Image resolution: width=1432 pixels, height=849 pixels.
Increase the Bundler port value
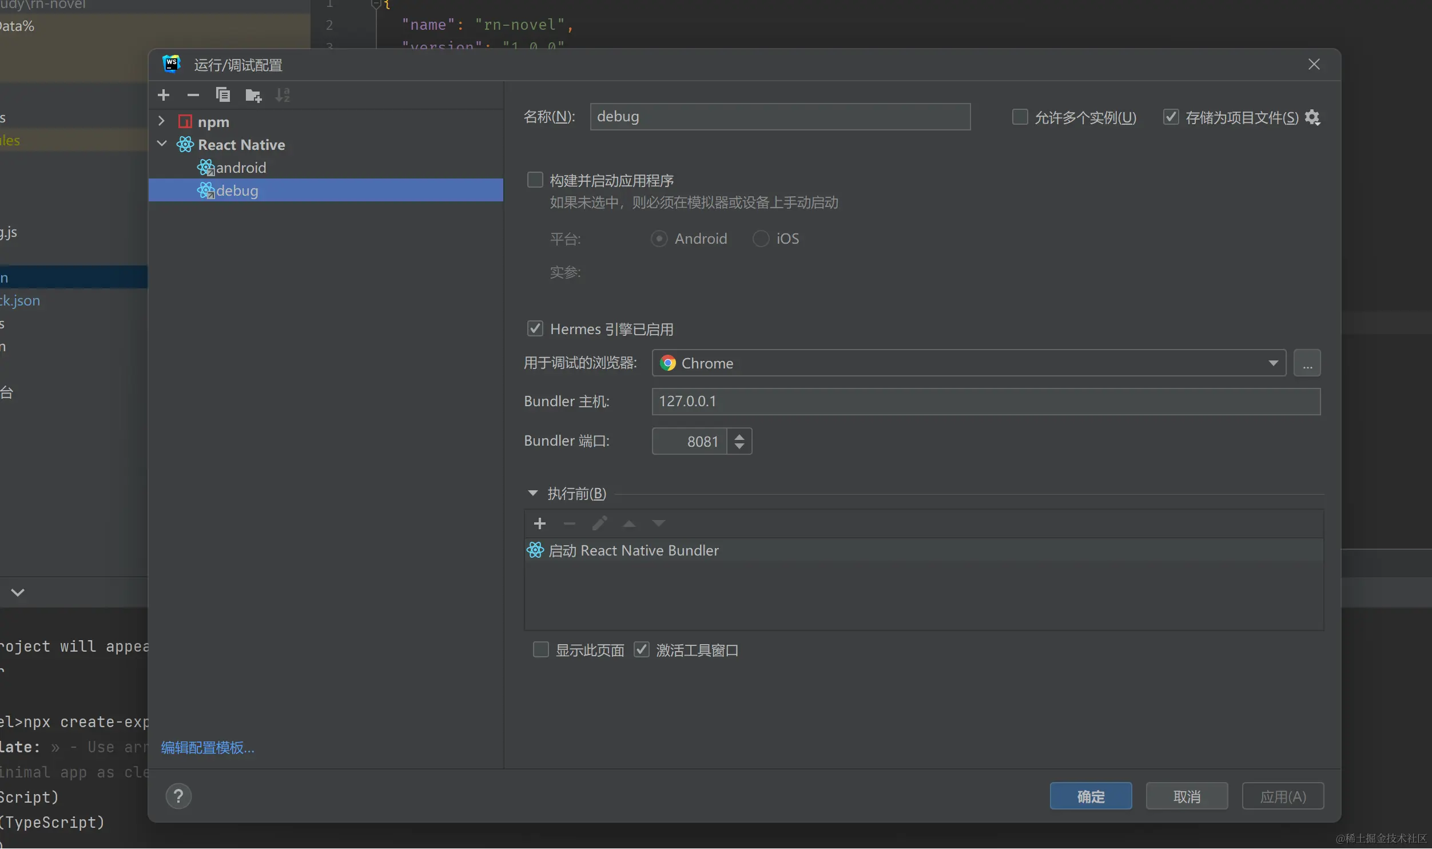[739, 436]
